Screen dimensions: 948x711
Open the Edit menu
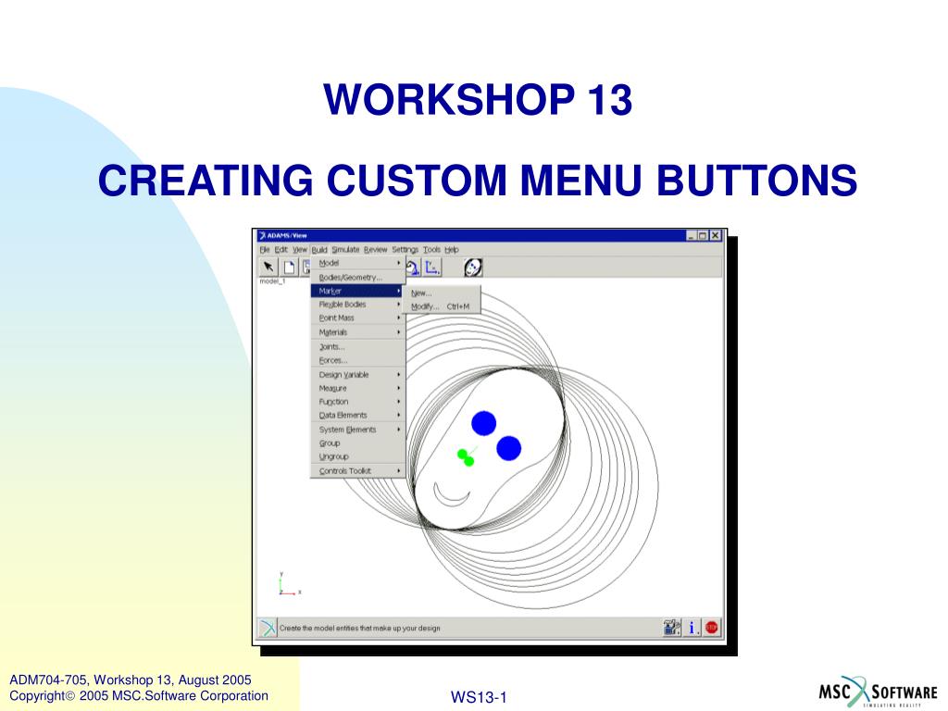click(x=281, y=249)
